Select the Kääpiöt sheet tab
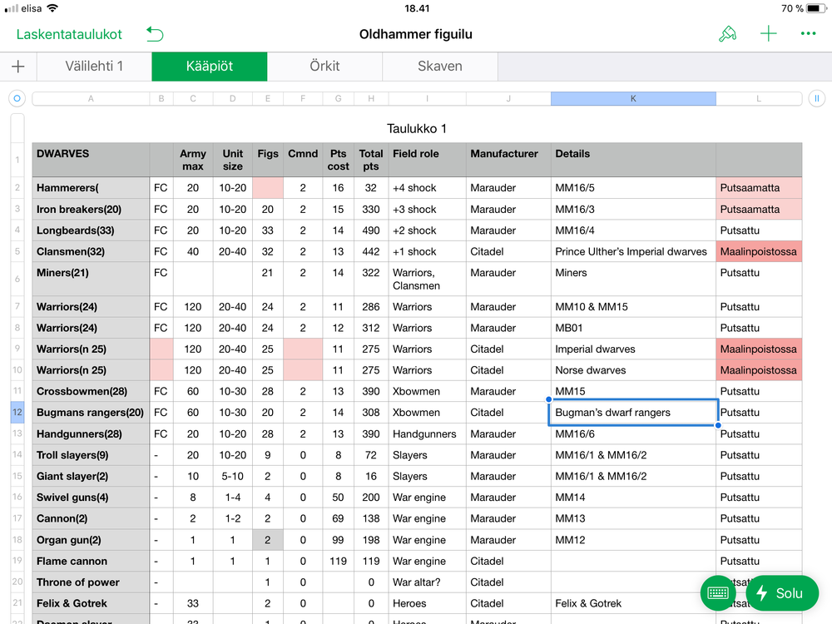The image size is (832, 624). [x=210, y=67]
